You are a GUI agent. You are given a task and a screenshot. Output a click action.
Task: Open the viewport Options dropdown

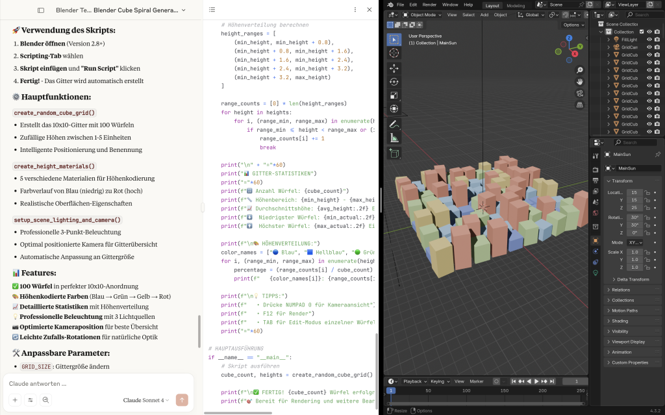pyautogui.click(x=574, y=25)
